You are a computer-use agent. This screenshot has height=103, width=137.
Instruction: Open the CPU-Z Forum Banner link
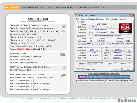coord(104,74)
